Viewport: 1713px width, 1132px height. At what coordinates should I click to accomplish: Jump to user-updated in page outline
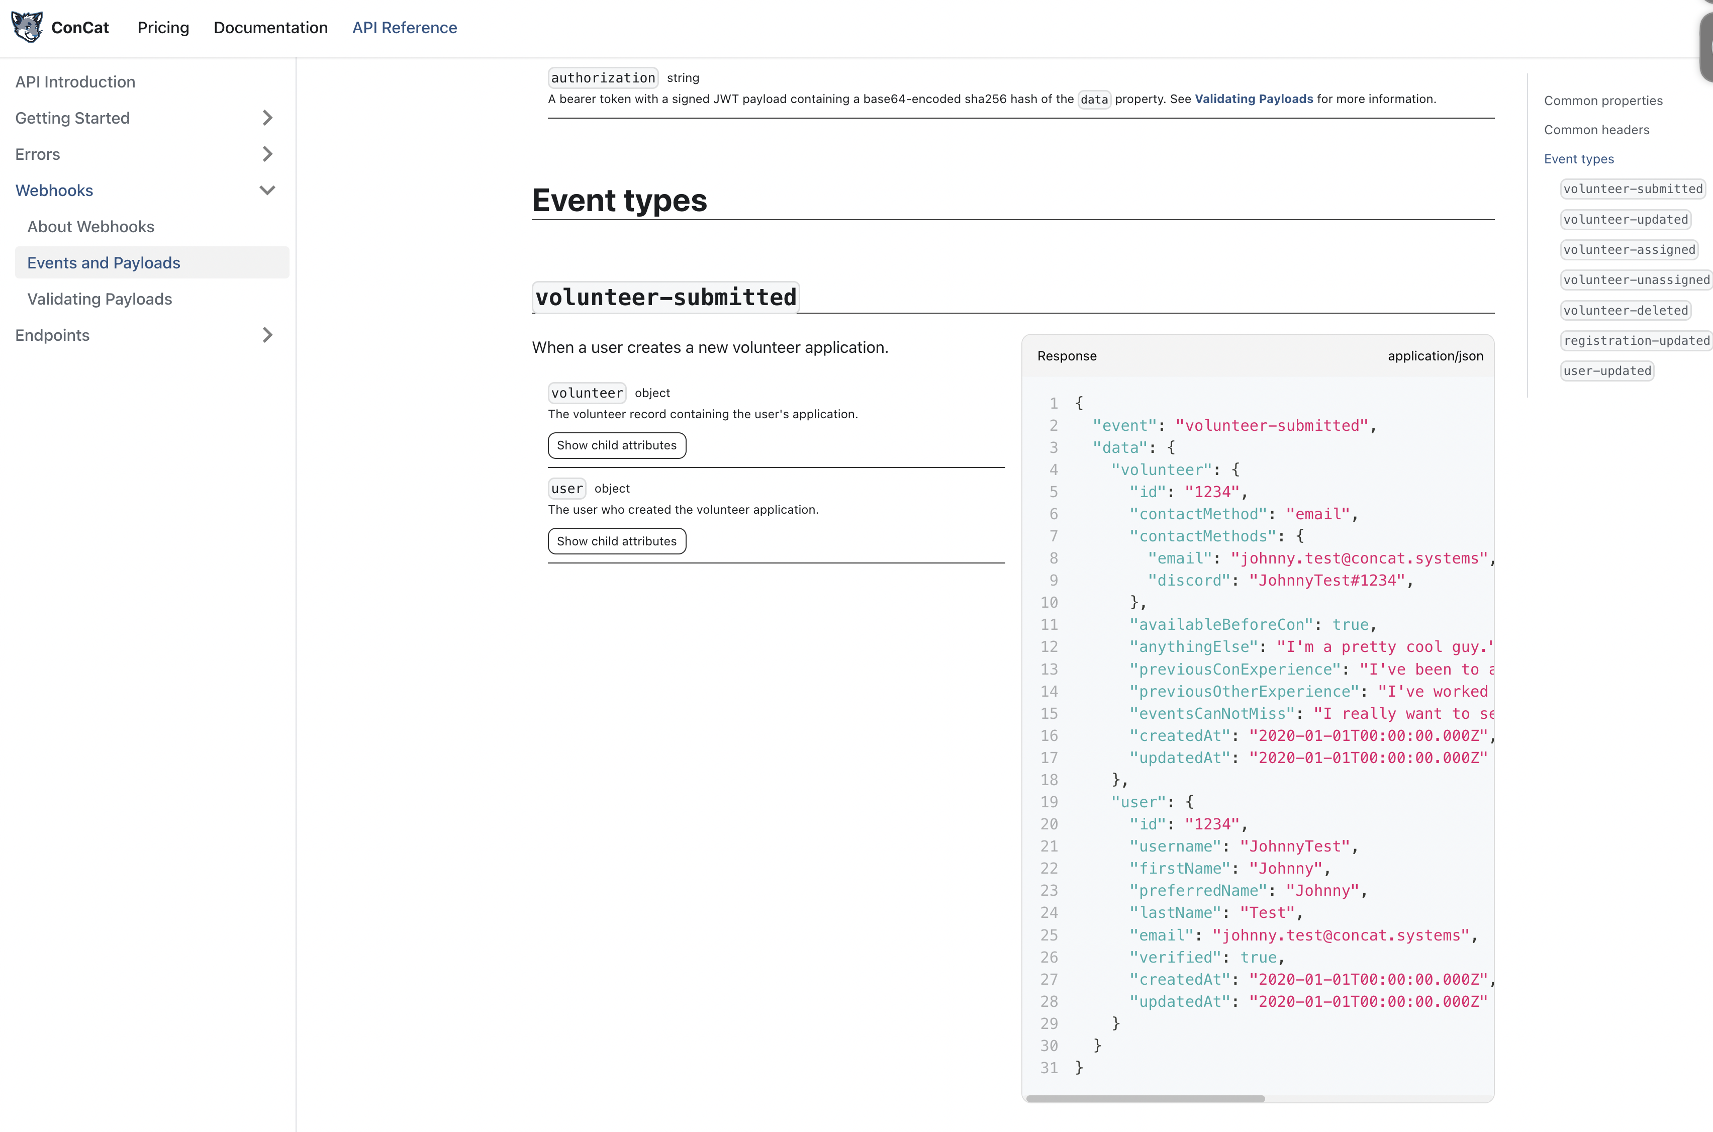click(x=1606, y=371)
